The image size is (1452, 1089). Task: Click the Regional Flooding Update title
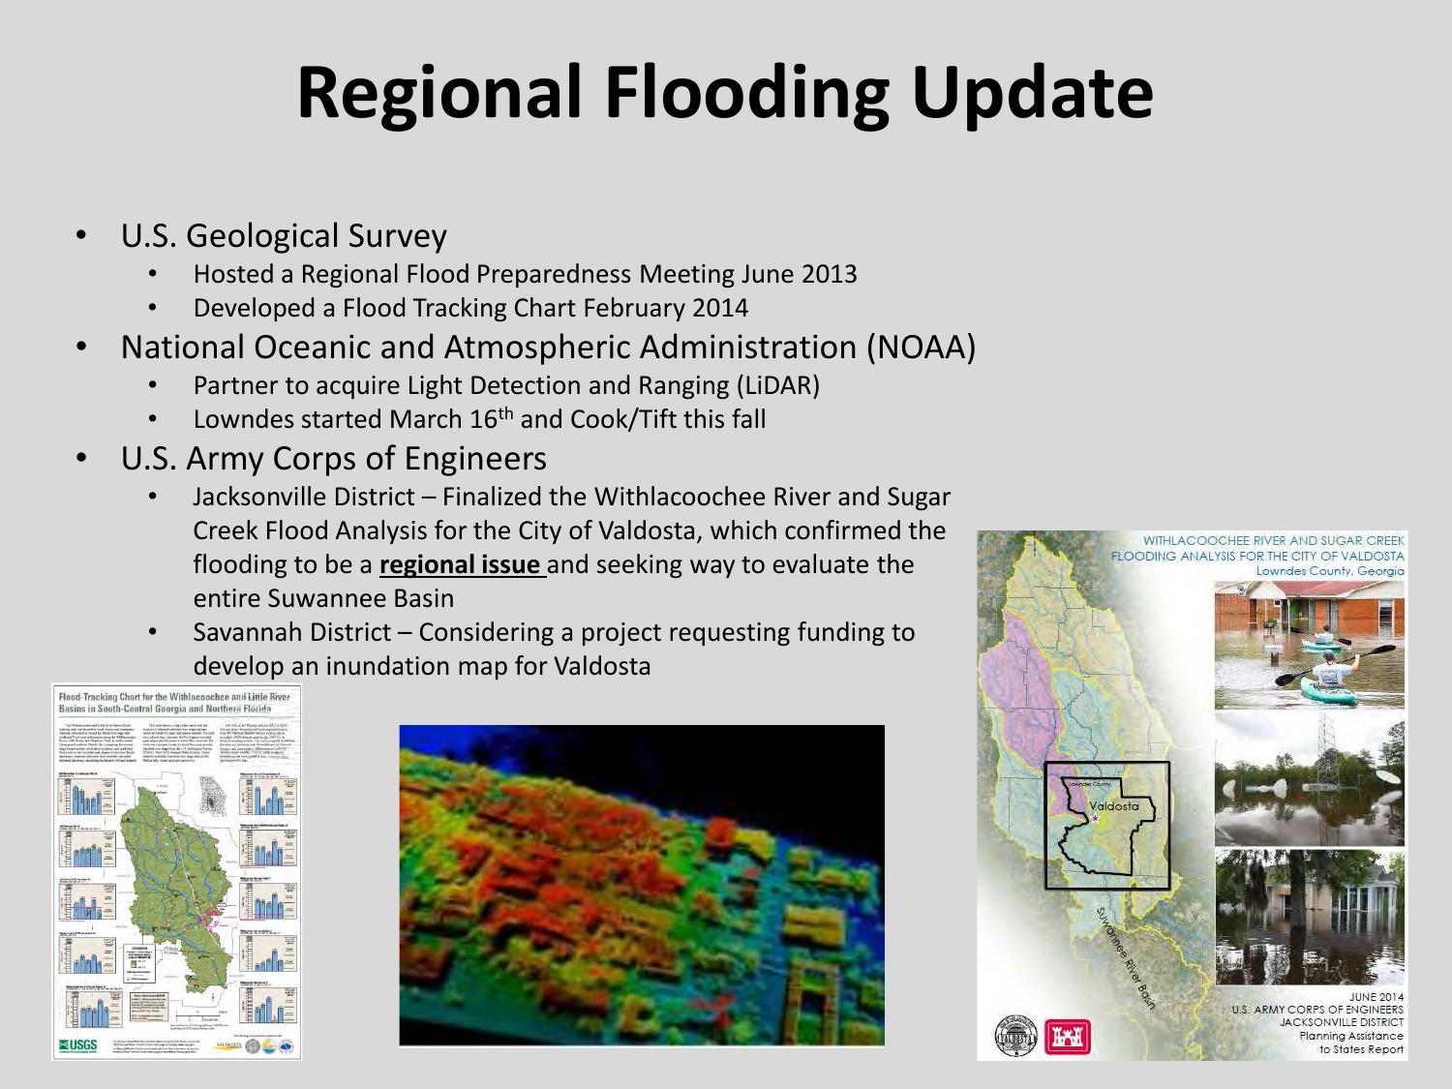click(x=725, y=91)
